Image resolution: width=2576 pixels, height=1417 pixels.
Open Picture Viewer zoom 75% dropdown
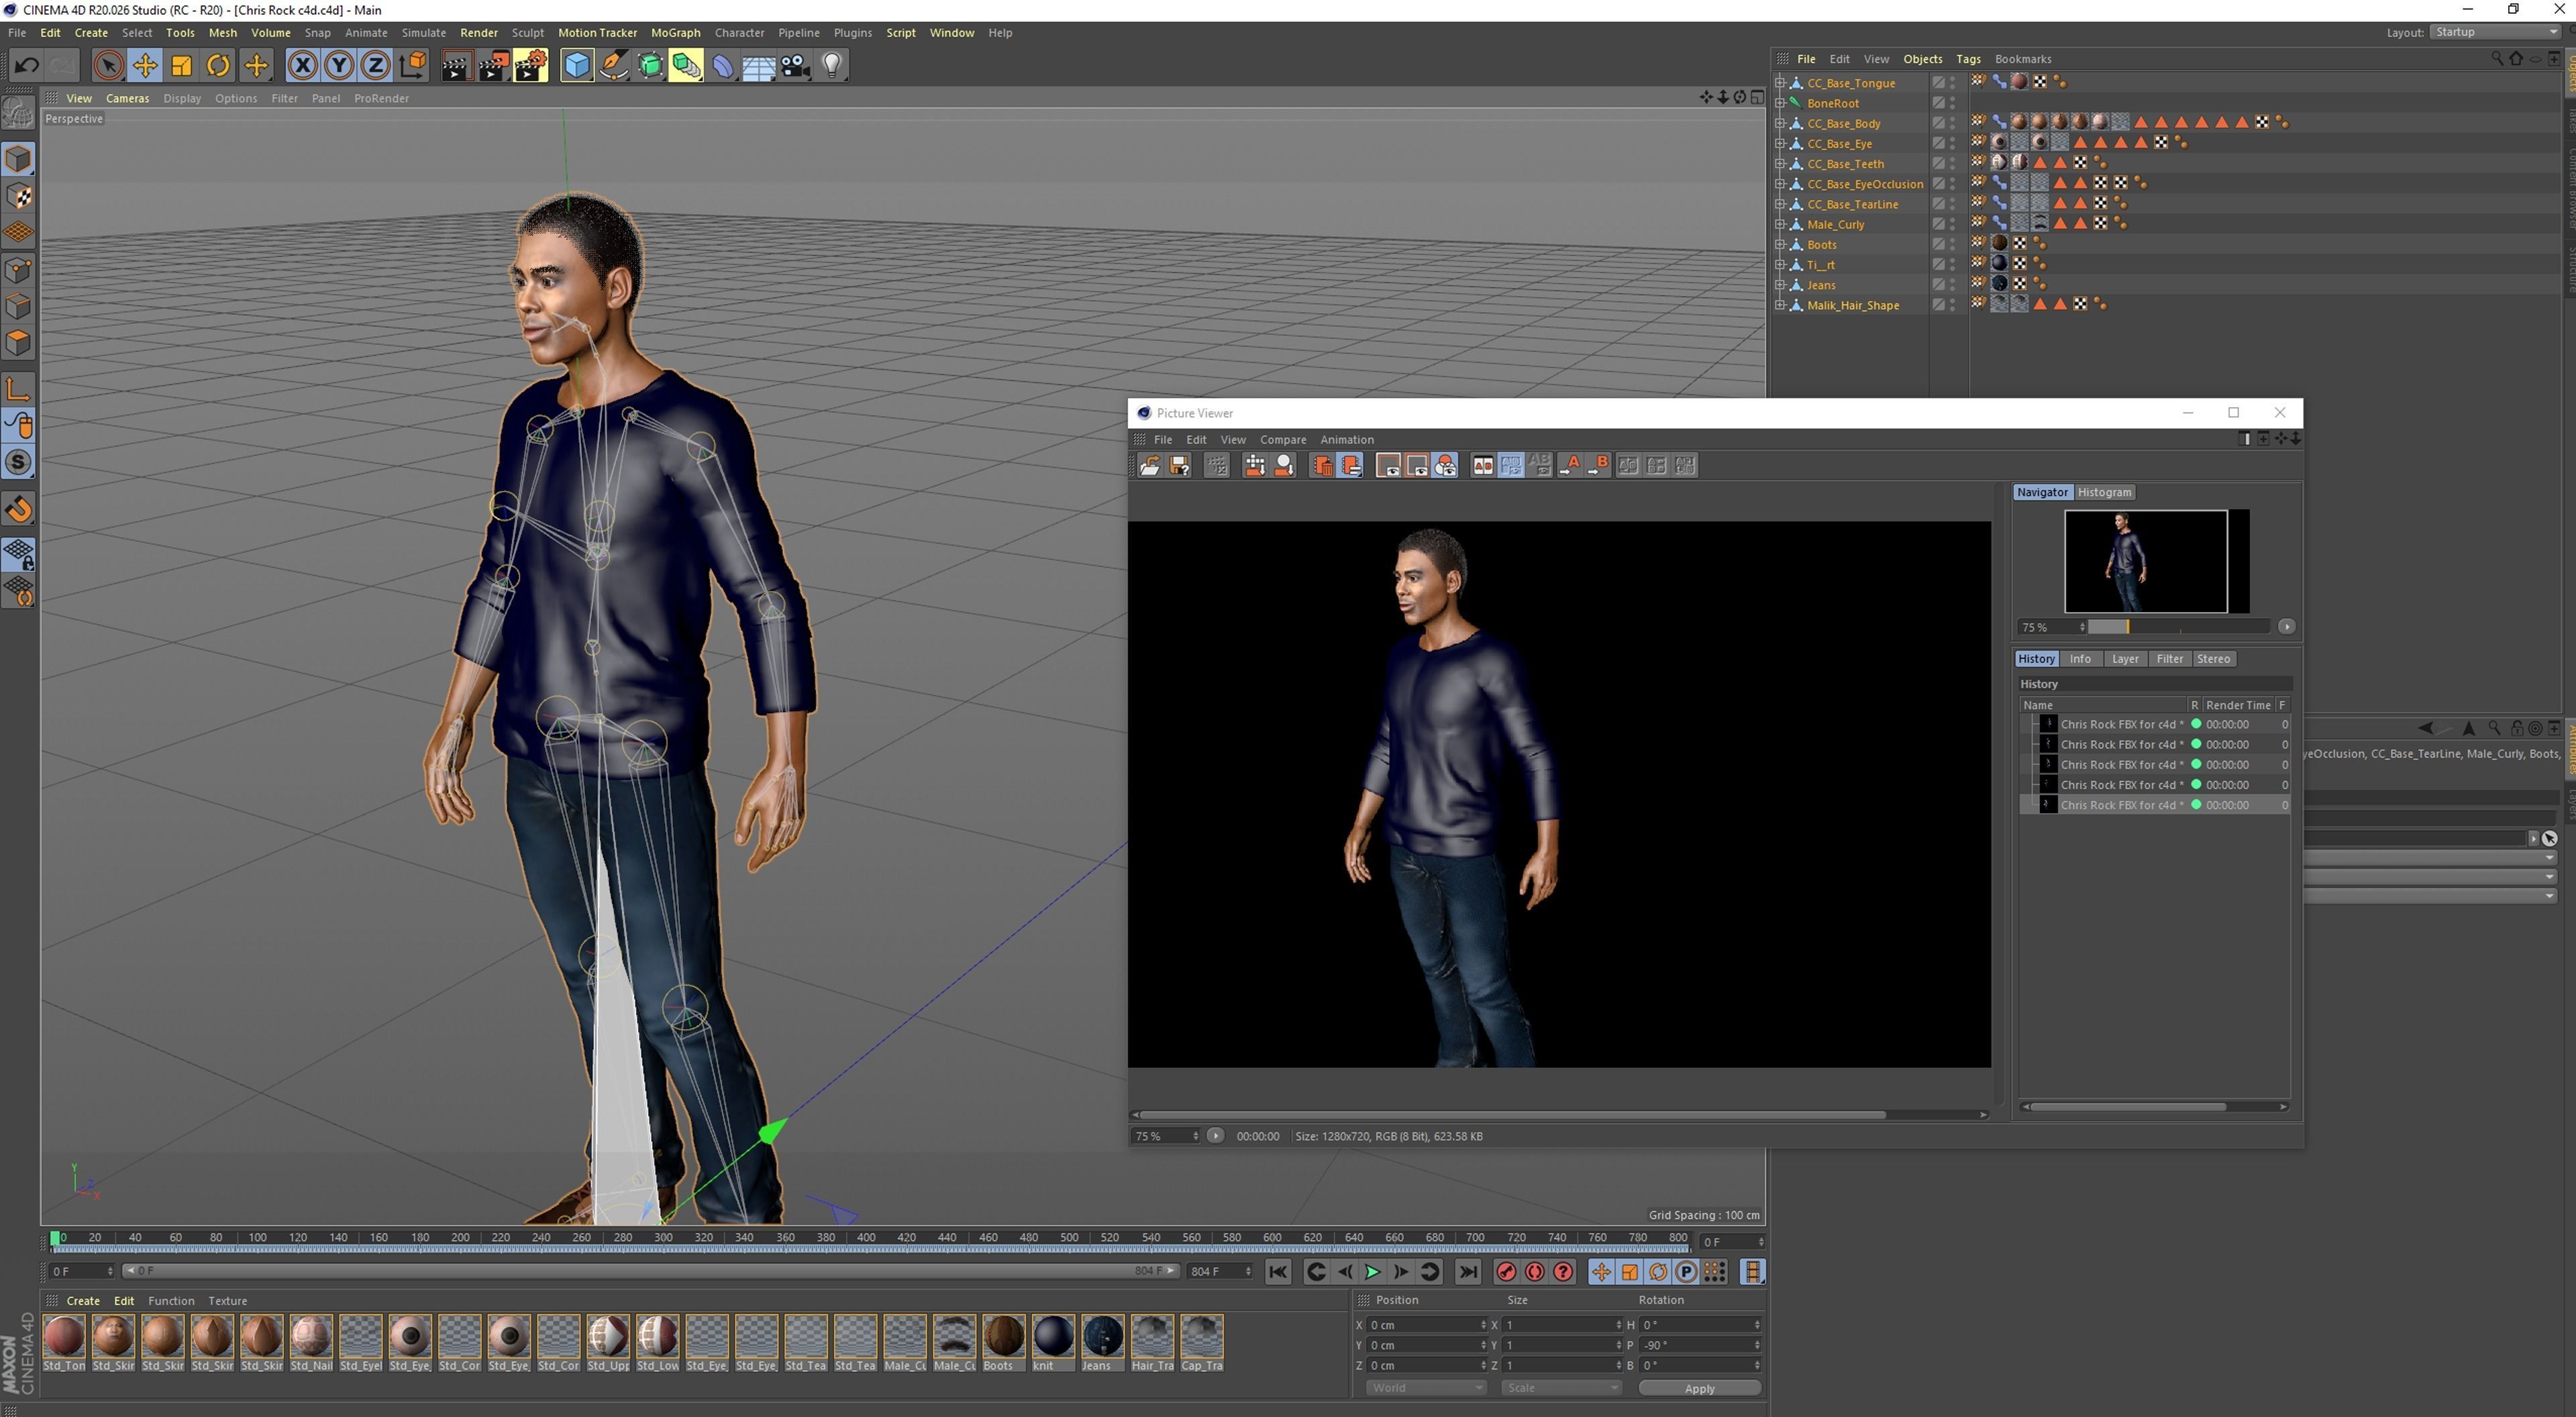coord(1165,1136)
